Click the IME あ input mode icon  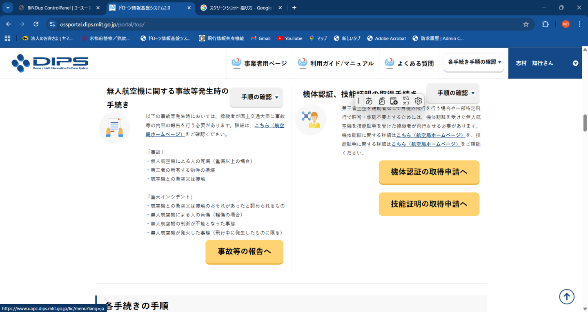pos(369,101)
